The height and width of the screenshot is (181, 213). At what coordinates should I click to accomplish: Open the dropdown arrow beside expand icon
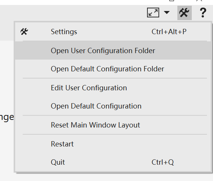pos(167,13)
